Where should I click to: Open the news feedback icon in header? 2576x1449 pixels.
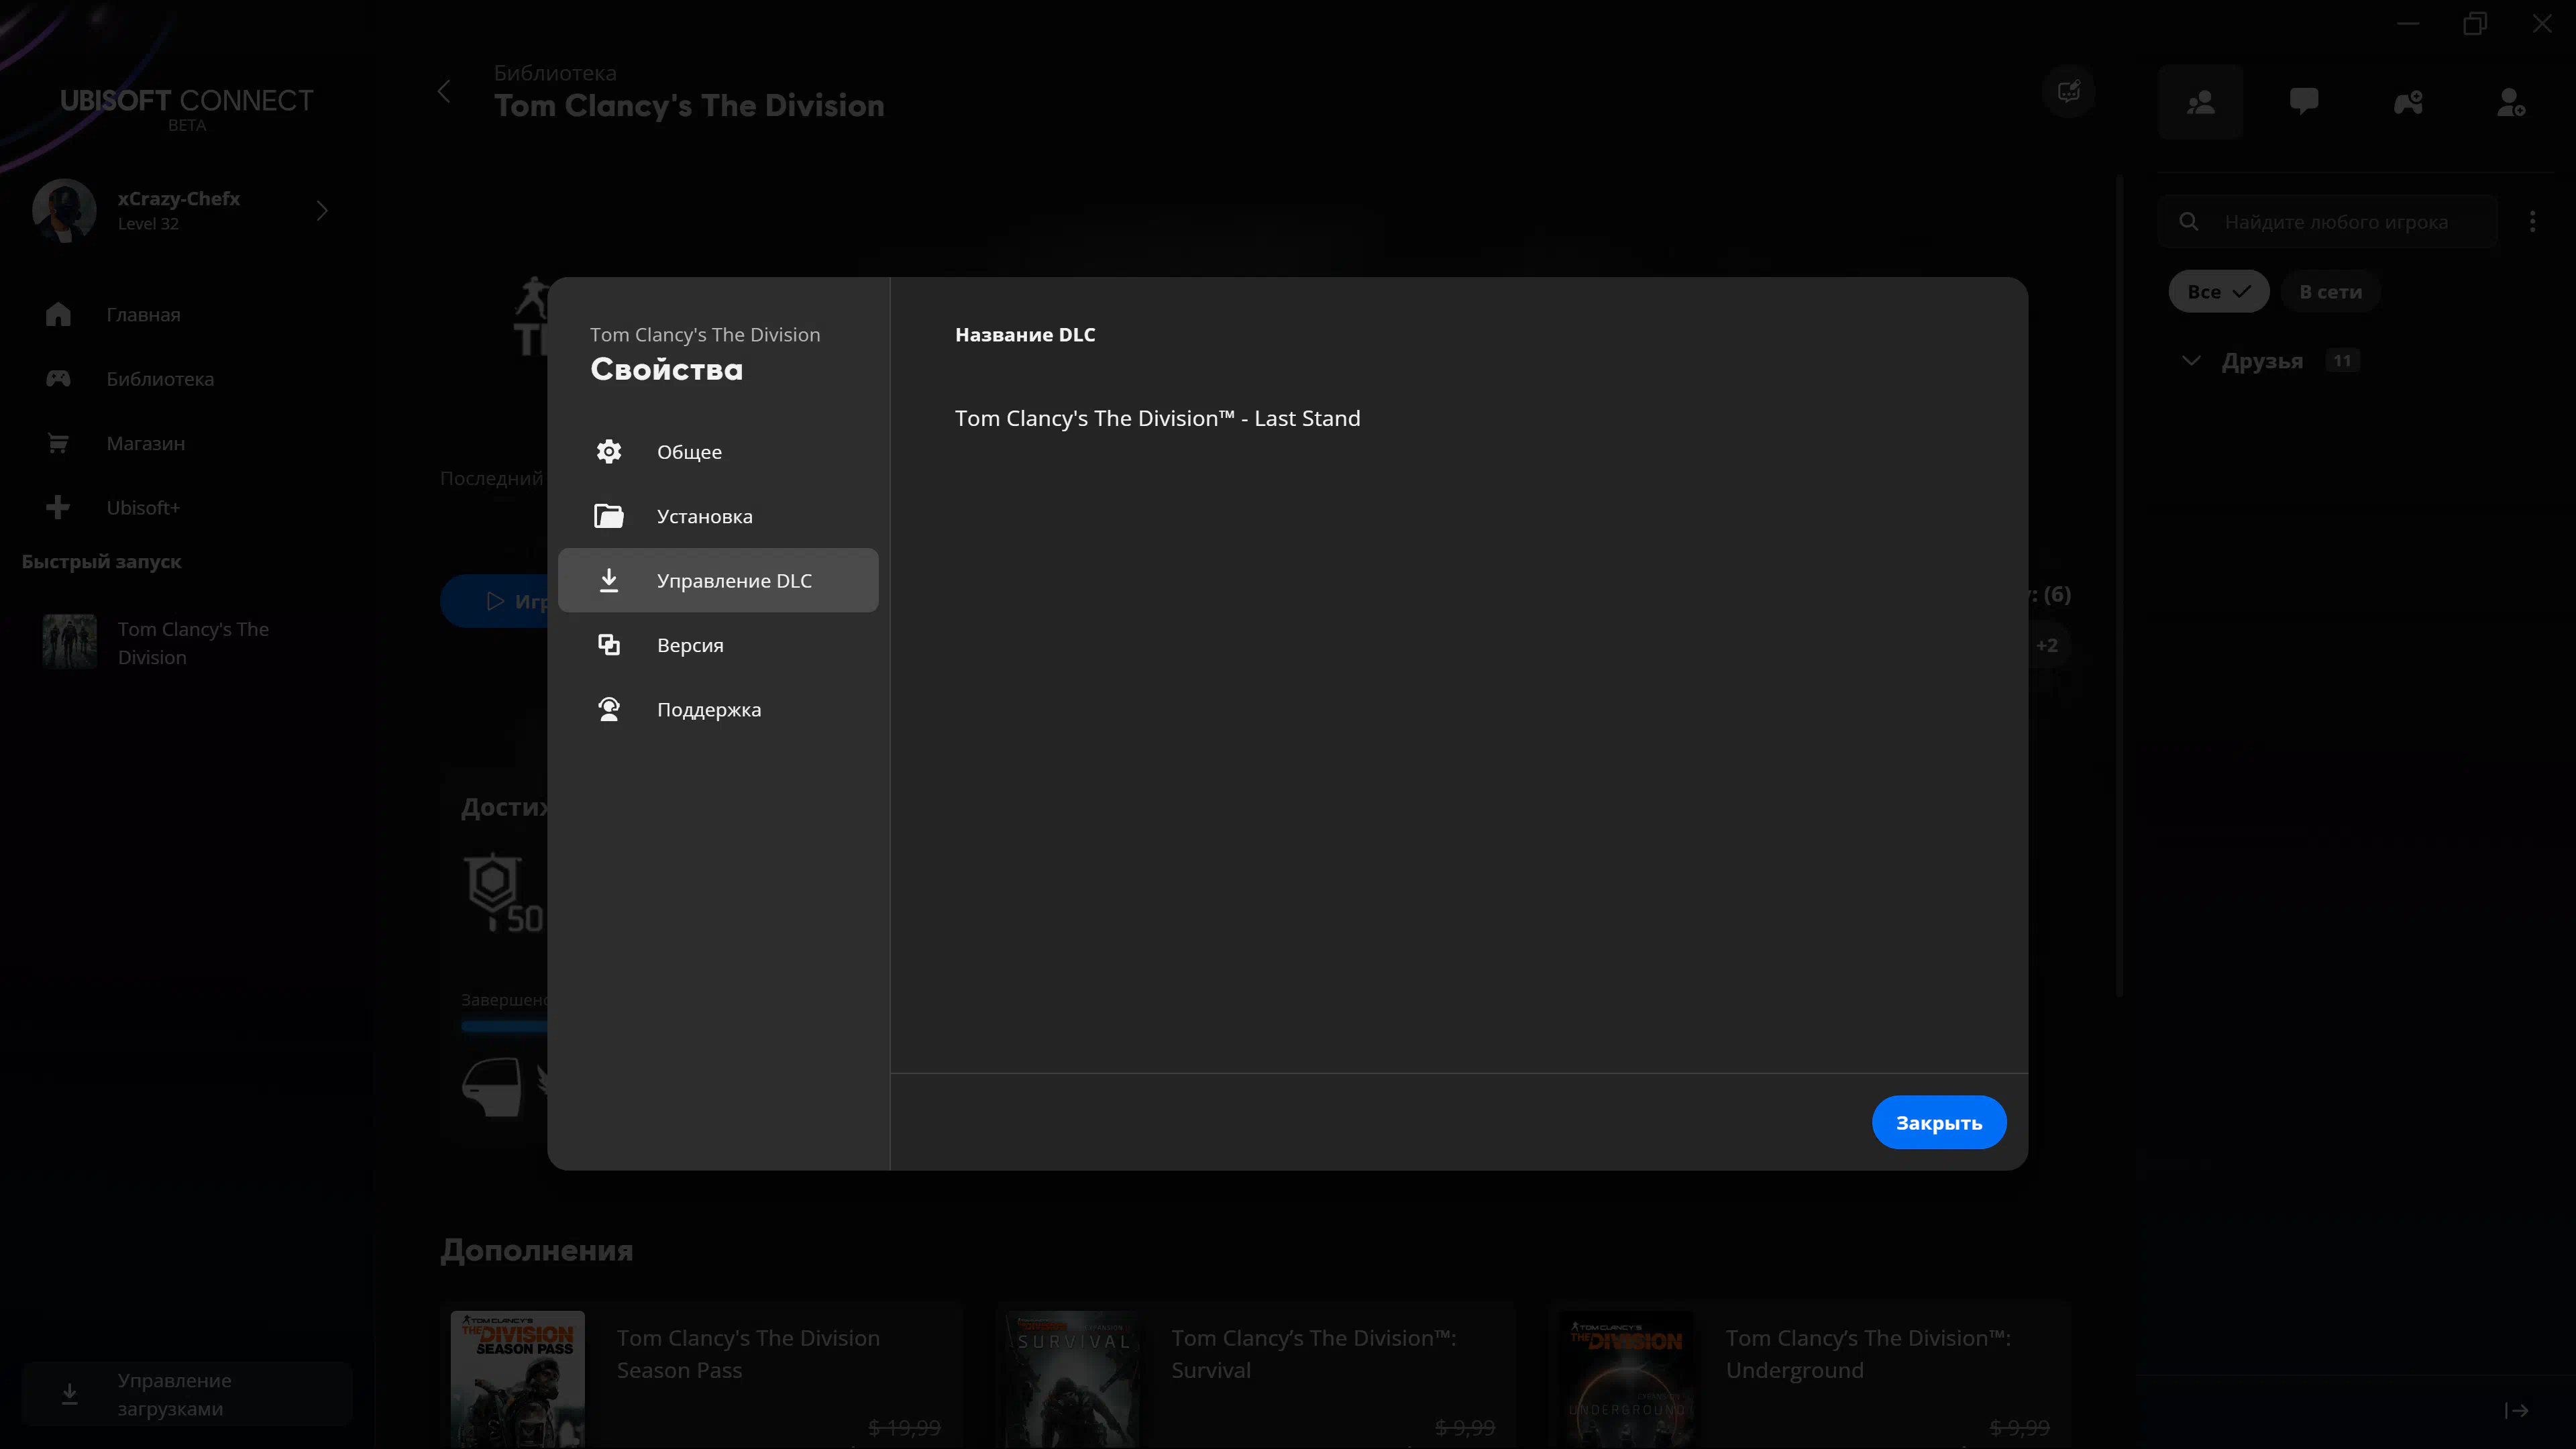tap(2069, 92)
